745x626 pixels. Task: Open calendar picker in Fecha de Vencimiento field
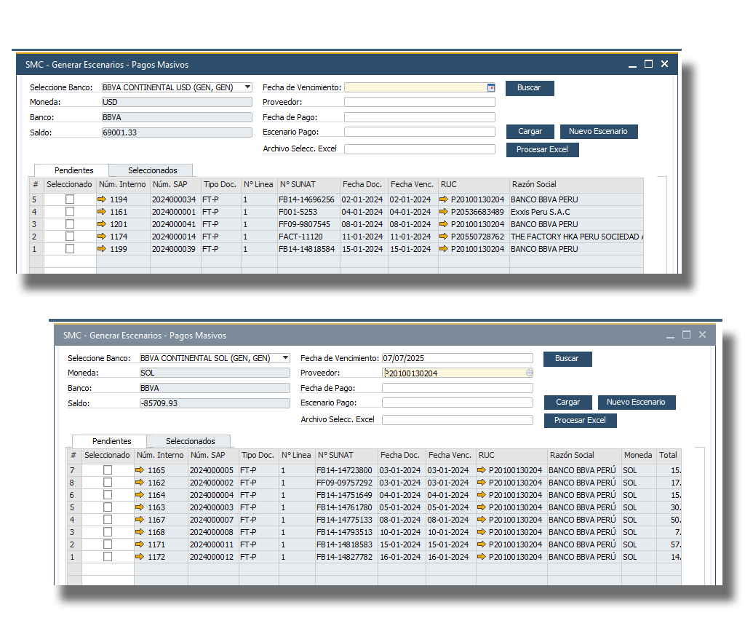491,87
